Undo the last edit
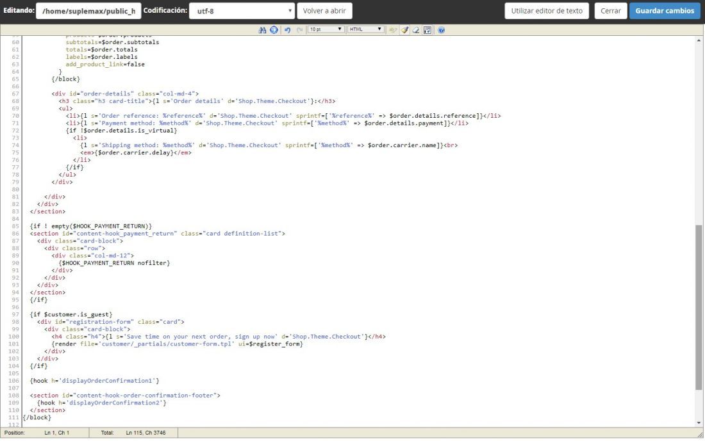The height and width of the screenshot is (441, 705). 287,30
